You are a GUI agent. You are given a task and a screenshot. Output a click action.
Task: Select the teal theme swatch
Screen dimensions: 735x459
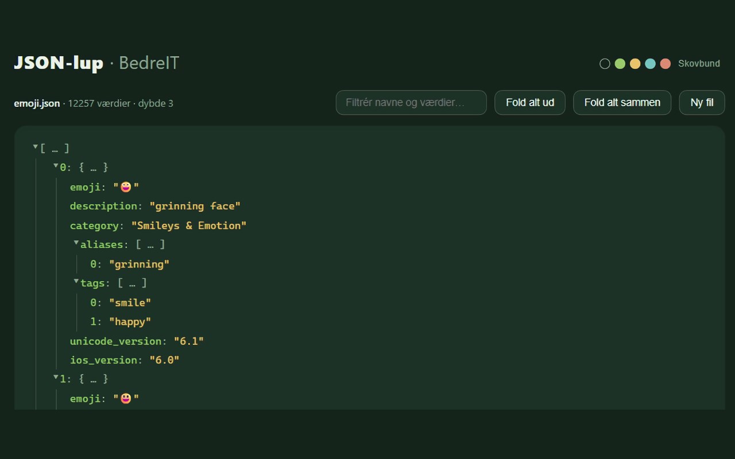650,64
